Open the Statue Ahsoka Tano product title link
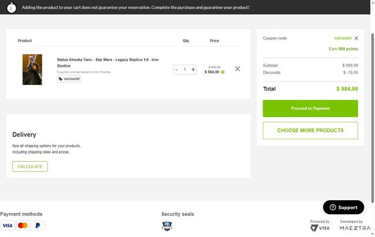 (x=108, y=63)
